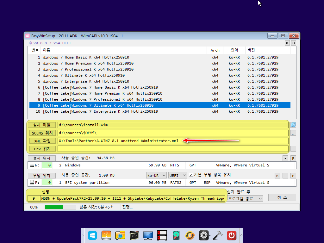Expand the install location dropdown arrow

[x=285, y=159]
